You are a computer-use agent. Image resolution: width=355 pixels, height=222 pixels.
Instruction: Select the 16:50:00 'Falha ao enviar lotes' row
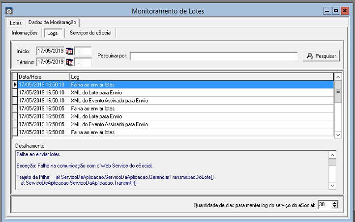93,132
